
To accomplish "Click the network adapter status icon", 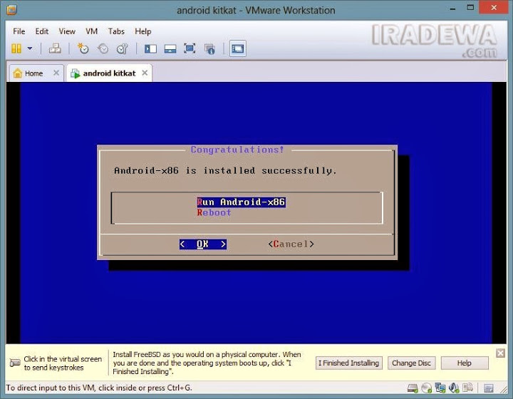I will [440, 388].
